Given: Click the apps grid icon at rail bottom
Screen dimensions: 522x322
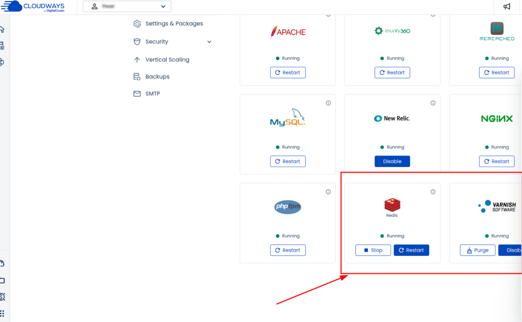Looking at the screenshot, I should pos(2,313).
